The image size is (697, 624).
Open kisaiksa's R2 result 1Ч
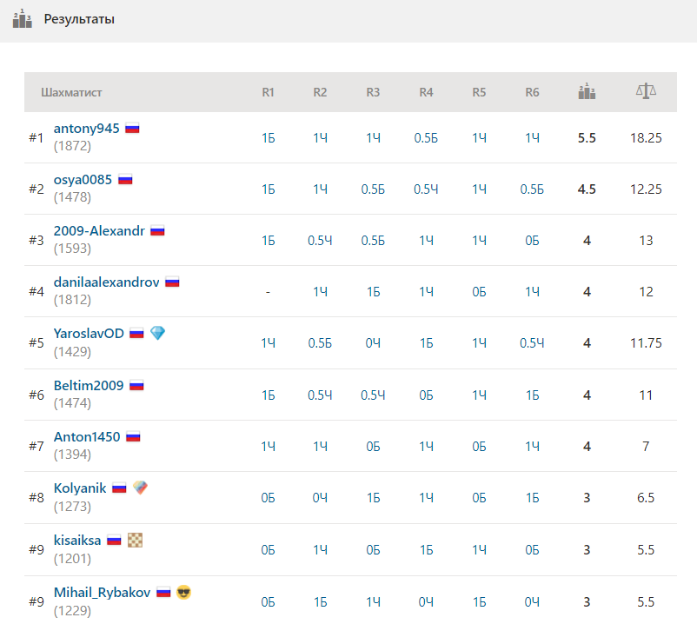(x=320, y=550)
